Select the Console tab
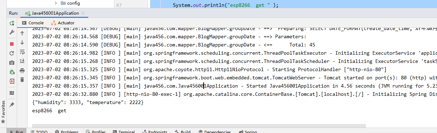 point(33,23)
